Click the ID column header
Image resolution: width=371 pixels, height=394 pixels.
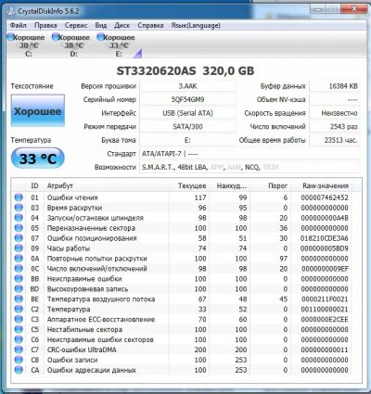coord(34,185)
